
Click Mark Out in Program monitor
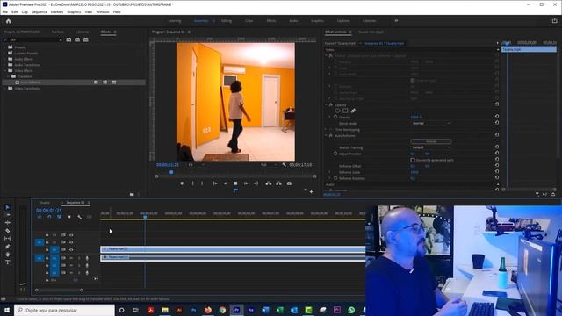pos(202,183)
